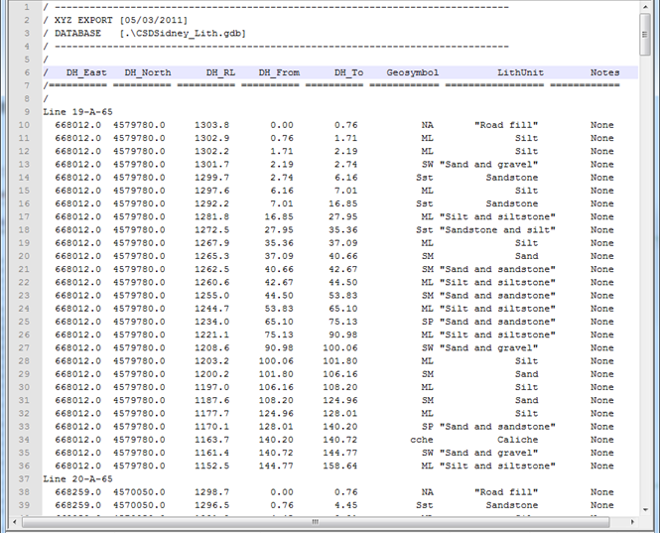Click the DH_North value 4570050.0 on line 39
The height and width of the screenshot is (533, 660).
139,505
